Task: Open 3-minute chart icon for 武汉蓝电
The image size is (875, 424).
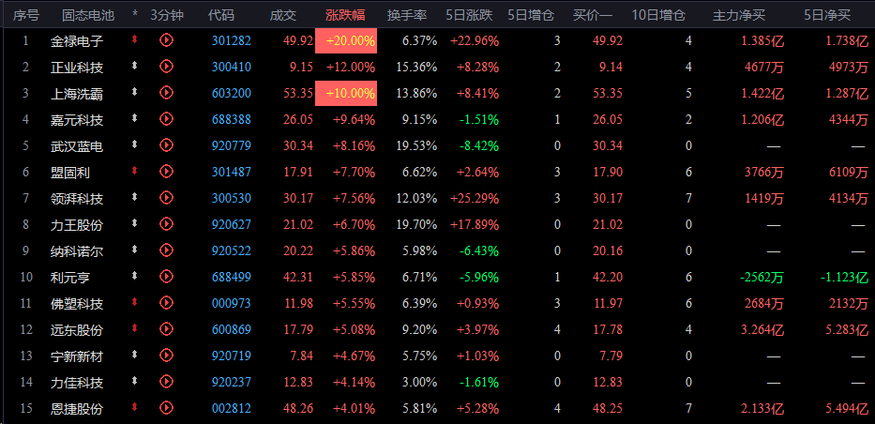Action: [x=166, y=145]
